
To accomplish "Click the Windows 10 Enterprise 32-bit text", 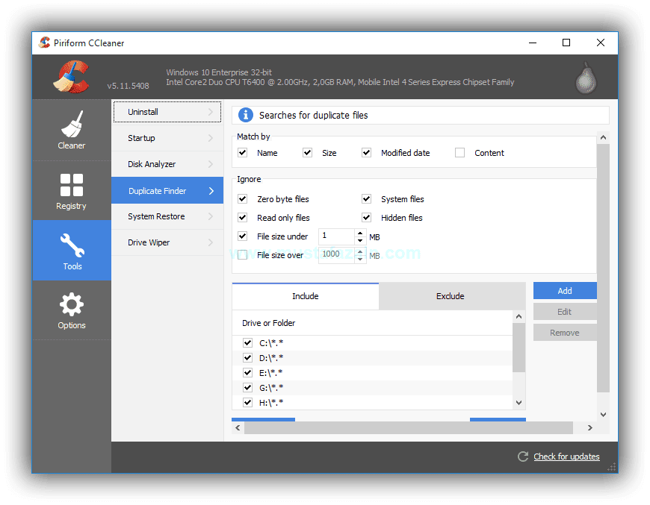I will click(219, 72).
